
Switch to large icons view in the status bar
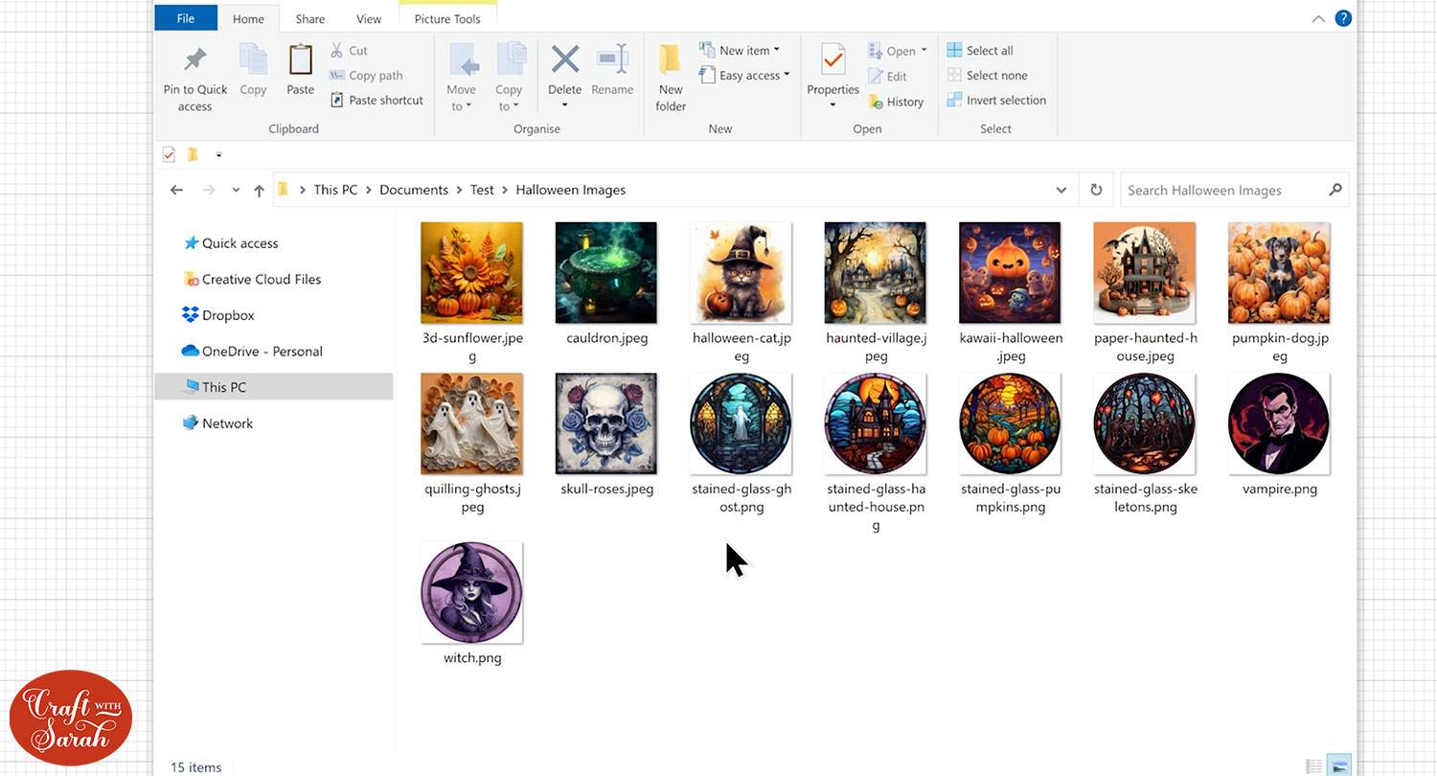pos(1339,765)
